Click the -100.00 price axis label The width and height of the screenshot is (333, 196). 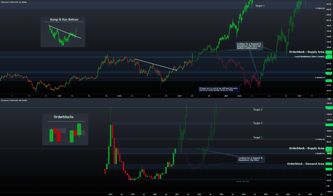click(329, 191)
